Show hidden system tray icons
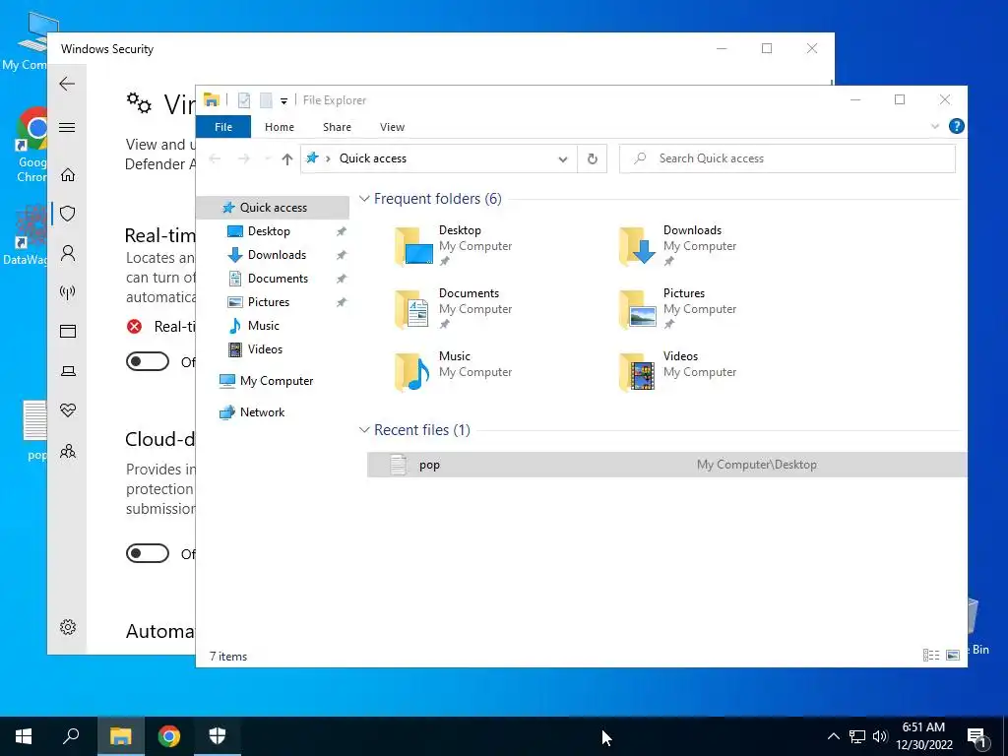Screen dimensions: 1008x756 pyautogui.click(x=833, y=736)
